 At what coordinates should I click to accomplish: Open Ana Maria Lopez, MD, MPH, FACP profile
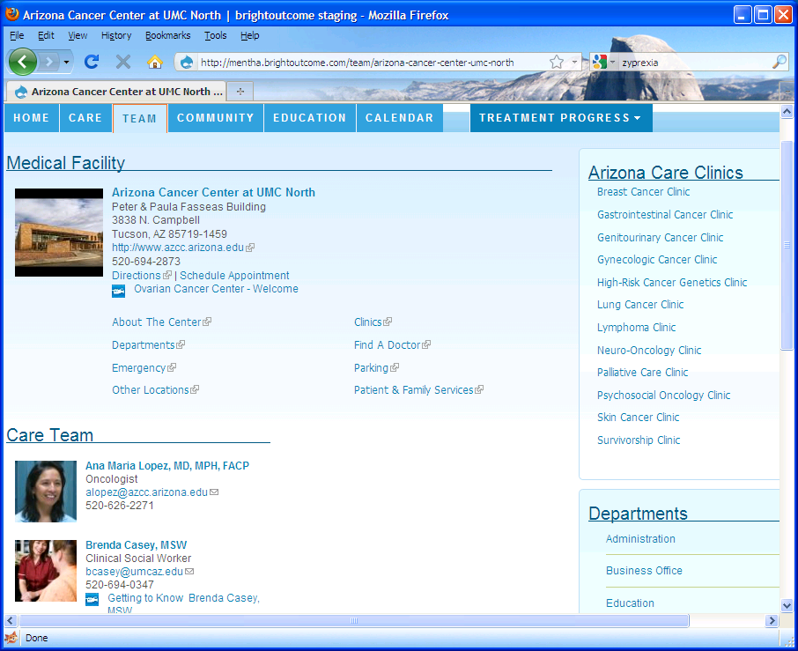(167, 466)
